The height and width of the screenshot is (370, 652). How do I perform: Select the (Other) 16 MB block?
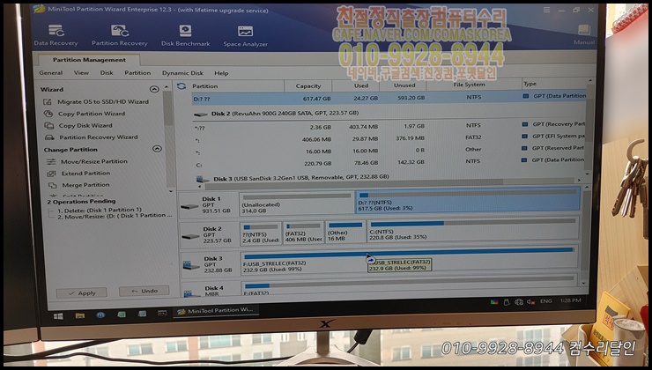coord(345,232)
